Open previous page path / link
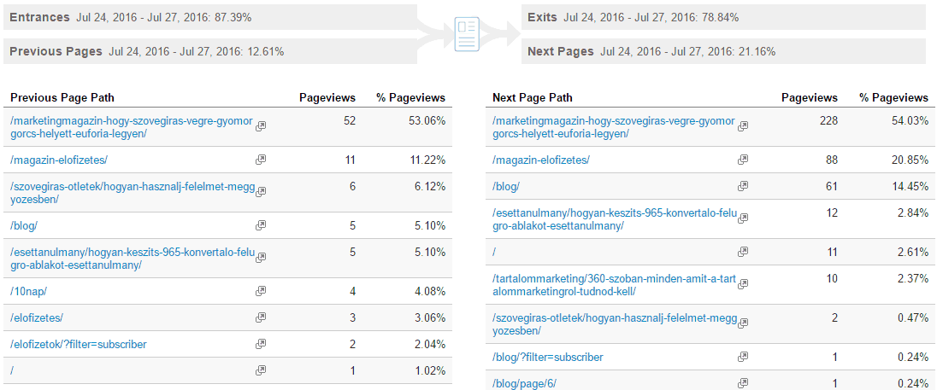 [13, 370]
